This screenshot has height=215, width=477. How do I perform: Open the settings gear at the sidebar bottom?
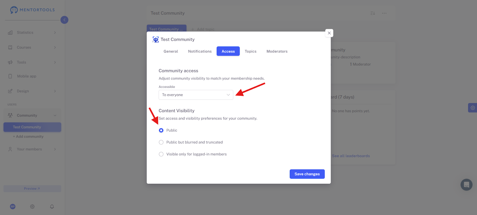click(x=32, y=206)
